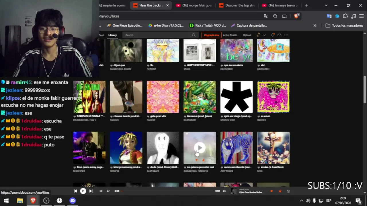Open the Extensions puzzle menu
Viewport: 367px width, 206px height.
pos(345,16)
